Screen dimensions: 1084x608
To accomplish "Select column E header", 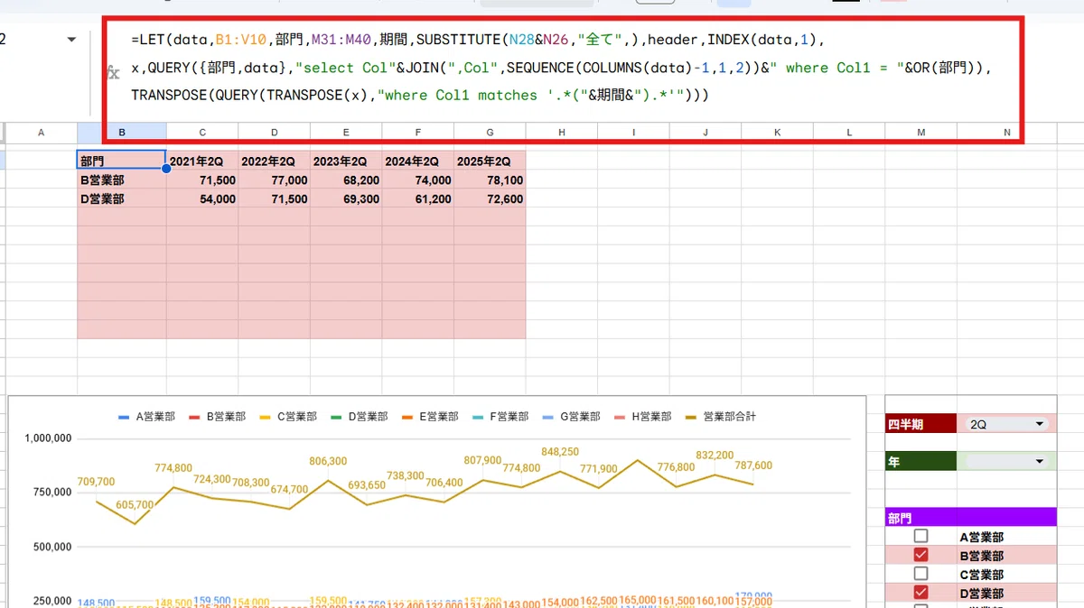I will pyautogui.click(x=346, y=133).
